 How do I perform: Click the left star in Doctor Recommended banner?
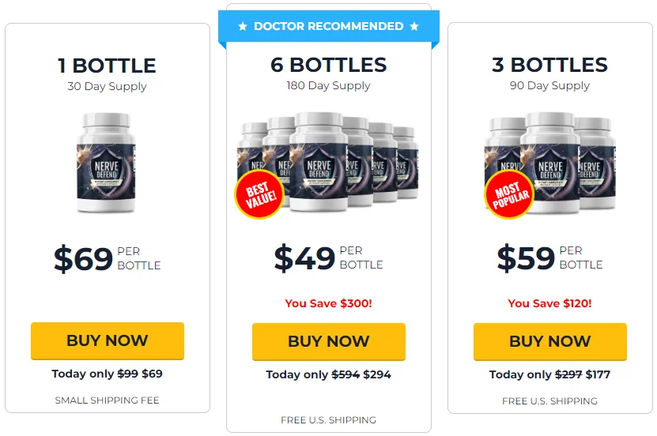(243, 26)
